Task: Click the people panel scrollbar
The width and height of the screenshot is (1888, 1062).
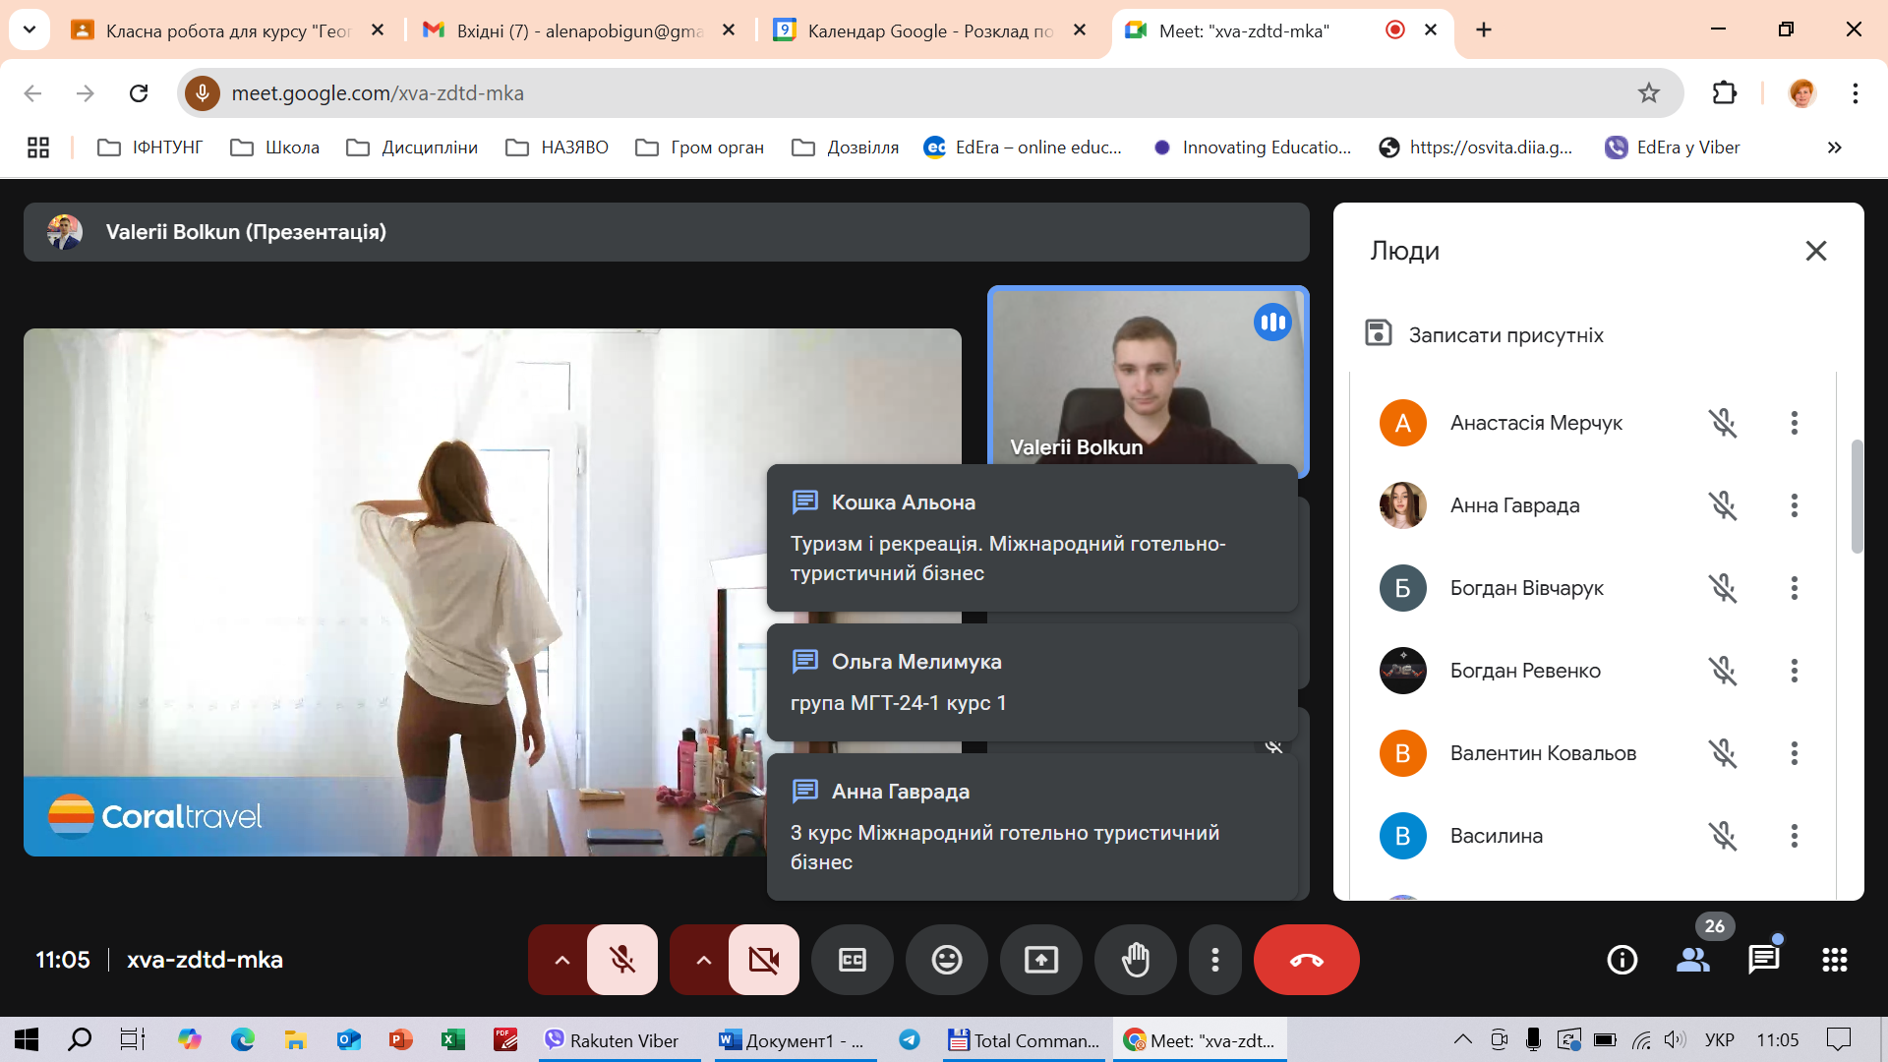Action: click(1857, 497)
